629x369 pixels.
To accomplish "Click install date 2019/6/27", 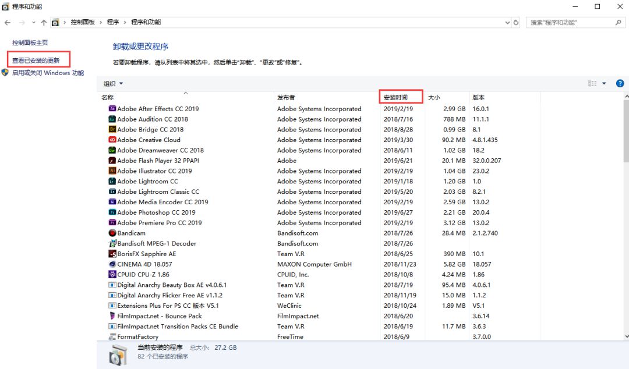I will pos(398,212).
